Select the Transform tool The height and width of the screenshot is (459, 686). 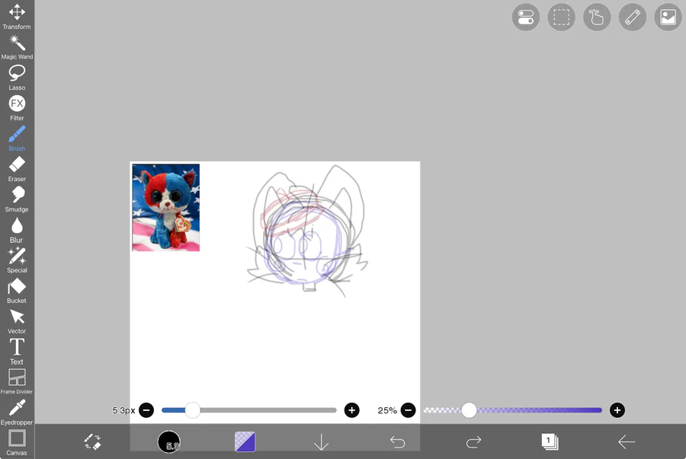point(17,17)
